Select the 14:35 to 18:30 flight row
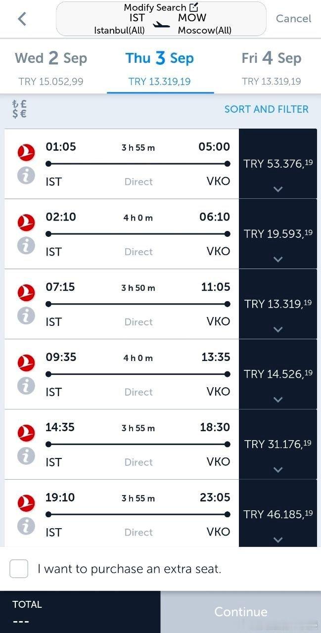The height and width of the screenshot is (633, 321). pyautogui.click(x=122, y=444)
